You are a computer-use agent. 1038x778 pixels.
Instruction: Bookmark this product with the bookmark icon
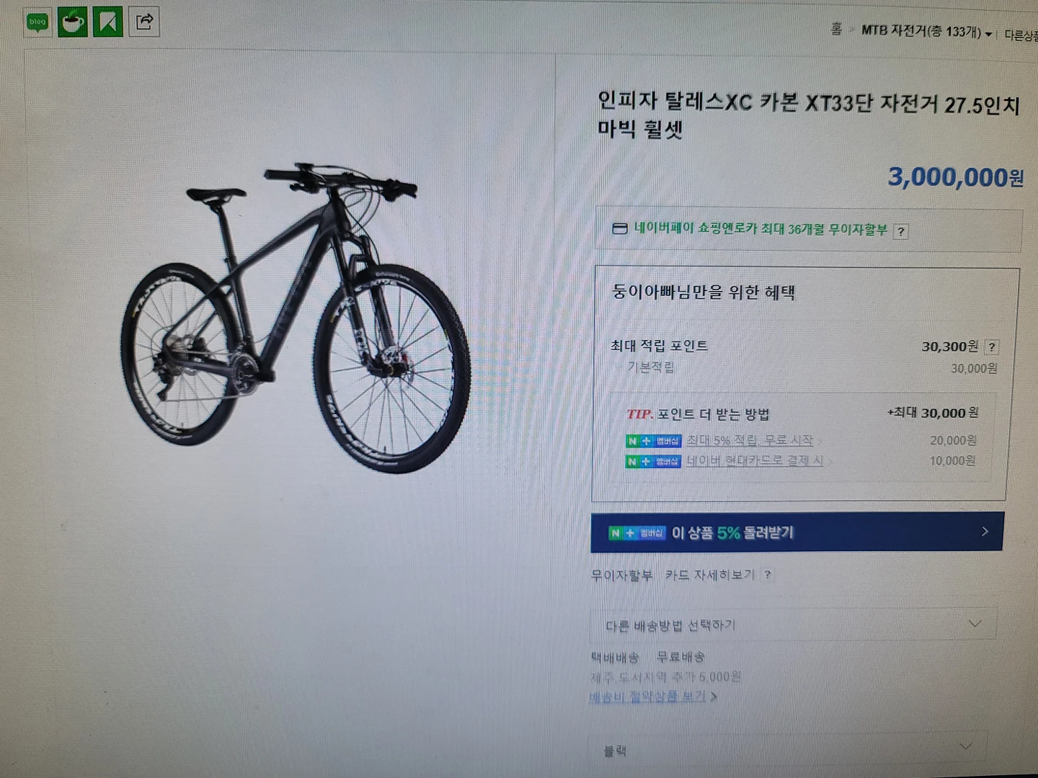coord(108,22)
